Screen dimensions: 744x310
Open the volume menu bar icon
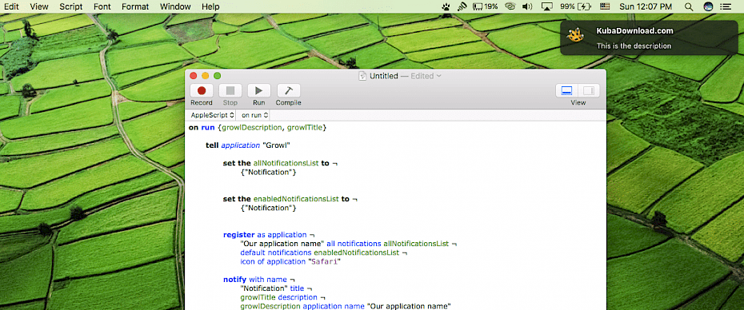(x=527, y=6)
